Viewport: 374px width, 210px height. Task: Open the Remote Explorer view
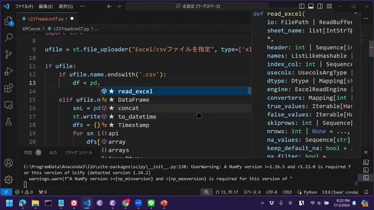tap(9, 105)
